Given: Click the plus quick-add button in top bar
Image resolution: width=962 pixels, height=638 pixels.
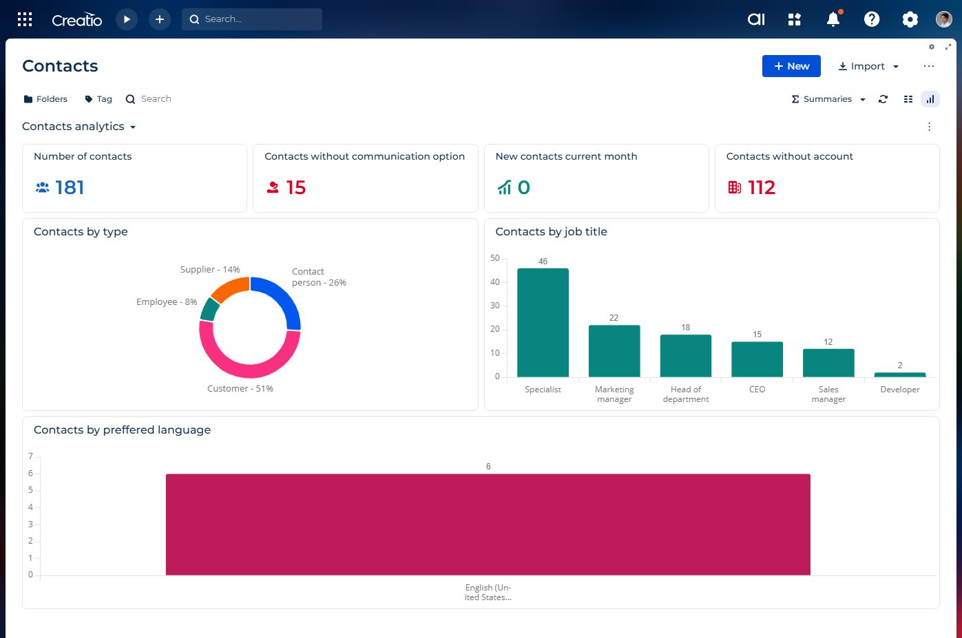Looking at the screenshot, I should point(160,19).
